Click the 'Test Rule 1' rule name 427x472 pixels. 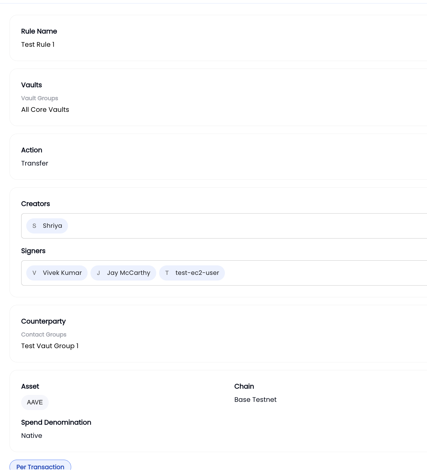point(38,45)
